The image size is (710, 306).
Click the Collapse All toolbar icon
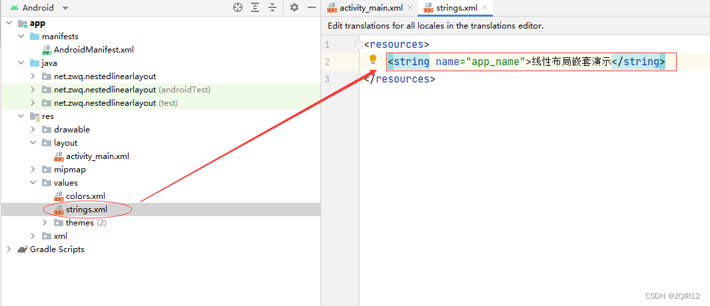(272, 7)
